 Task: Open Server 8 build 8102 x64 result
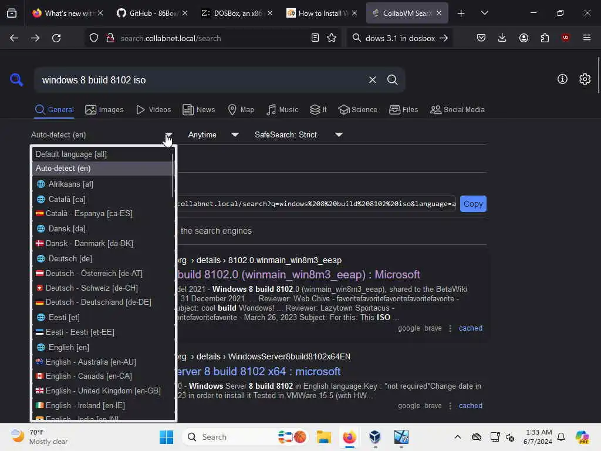pyautogui.click(x=259, y=372)
